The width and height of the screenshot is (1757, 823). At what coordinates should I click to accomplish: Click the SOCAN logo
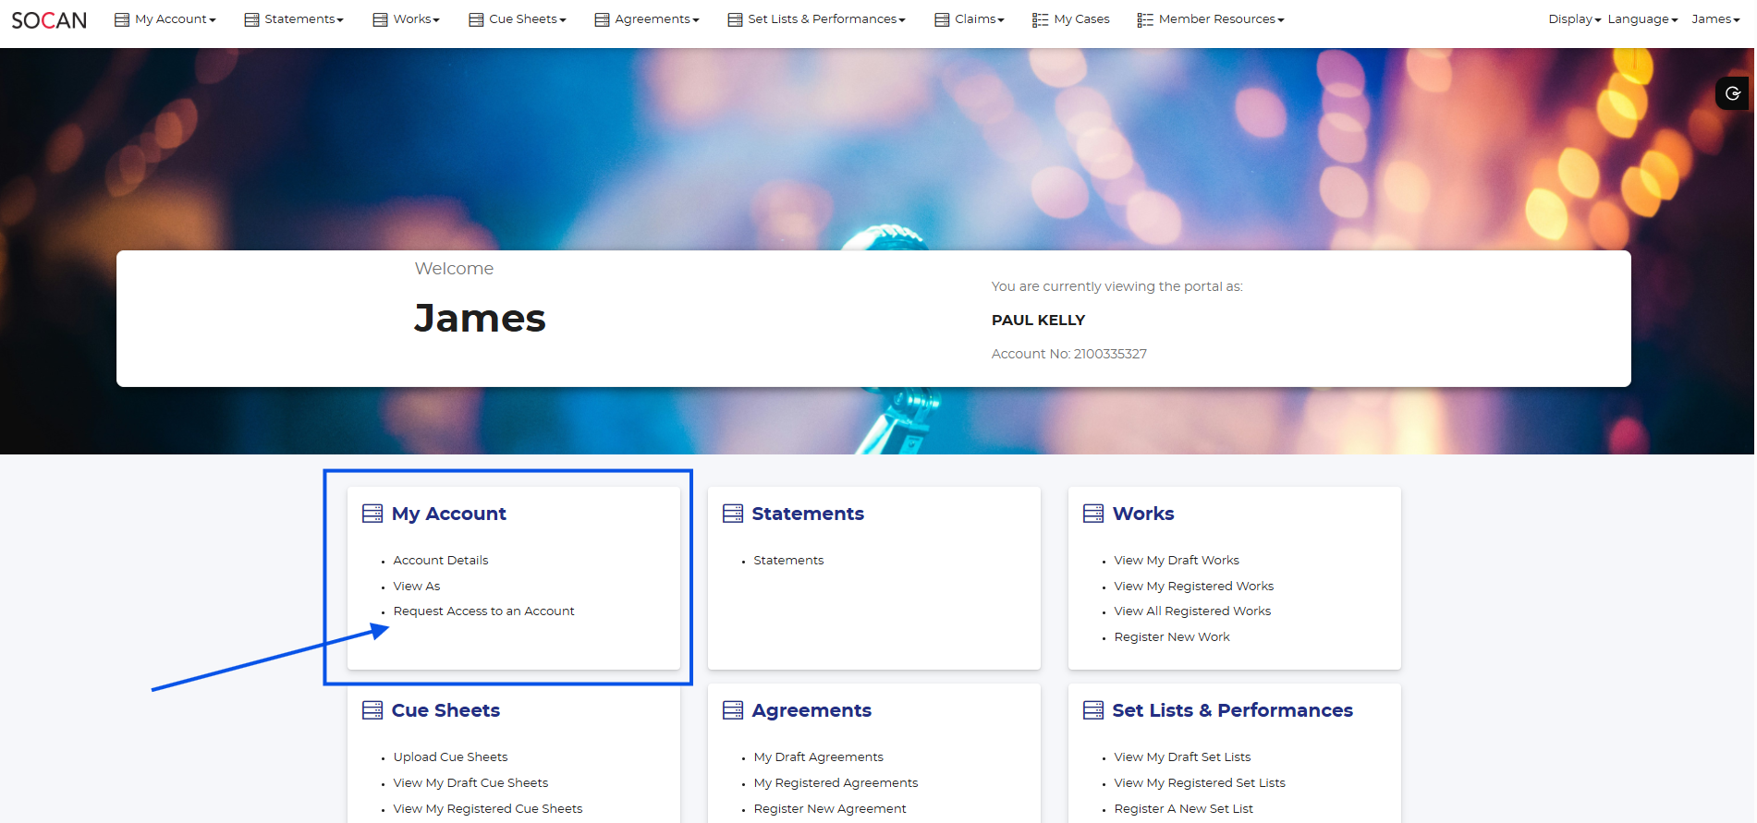pyautogui.click(x=49, y=19)
